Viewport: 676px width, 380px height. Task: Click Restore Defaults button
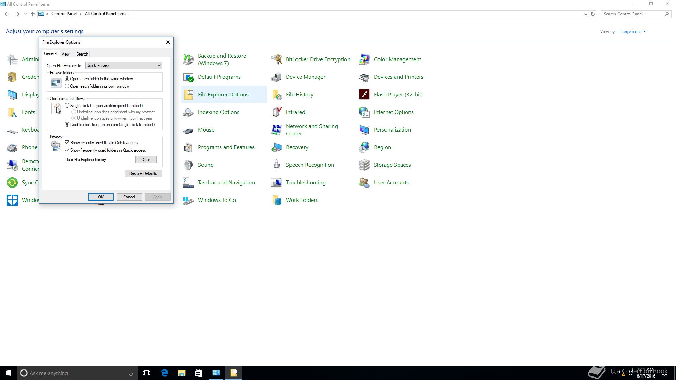tap(143, 173)
